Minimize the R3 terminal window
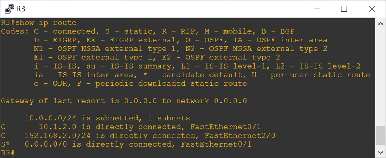The image size is (386, 158). [316, 9]
